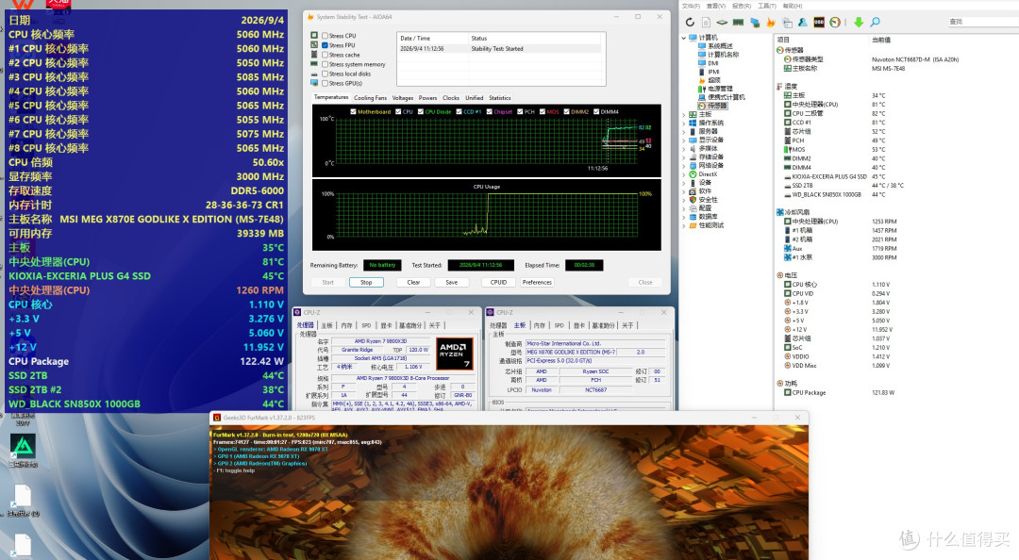Toggle the CPU Diode graph checkbox
Screen dimensions: 1019x560
coord(421,112)
